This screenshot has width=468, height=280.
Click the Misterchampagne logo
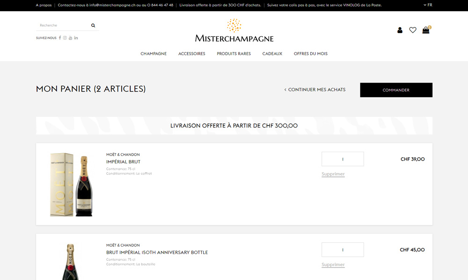(x=234, y=31)
